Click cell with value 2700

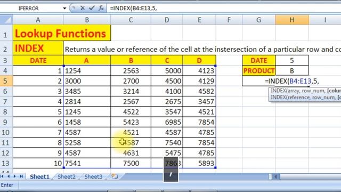(131, 81)
